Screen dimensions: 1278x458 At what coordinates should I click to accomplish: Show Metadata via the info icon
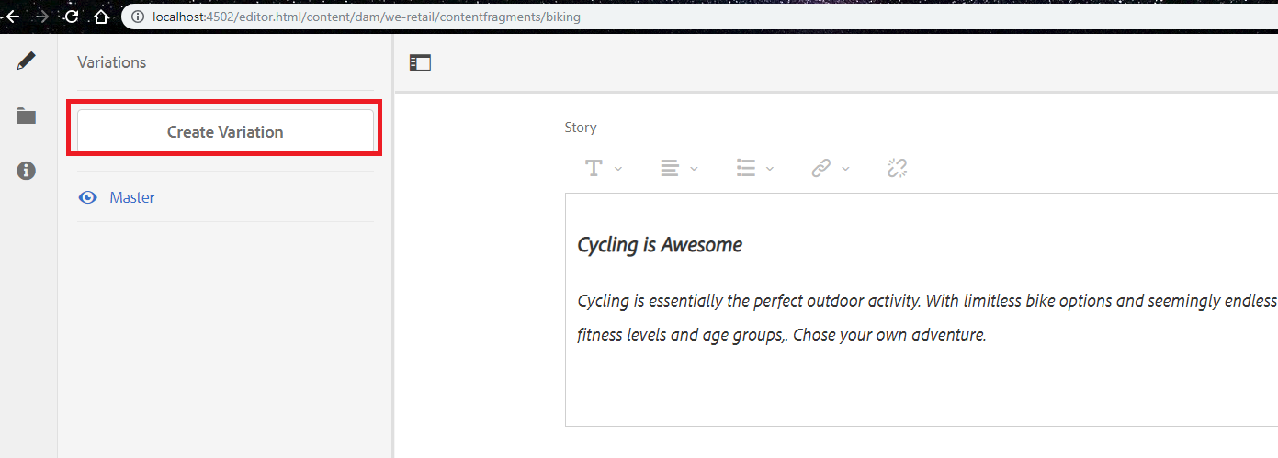[x=27, y=171]
